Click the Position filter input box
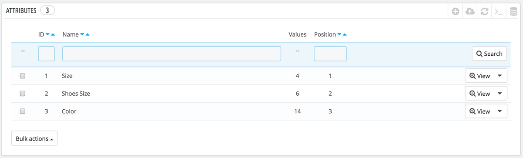This screenshot has width=523, height=158. pyautogui.click(x=330, y=54)
